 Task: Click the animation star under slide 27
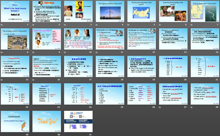point(160,107)
